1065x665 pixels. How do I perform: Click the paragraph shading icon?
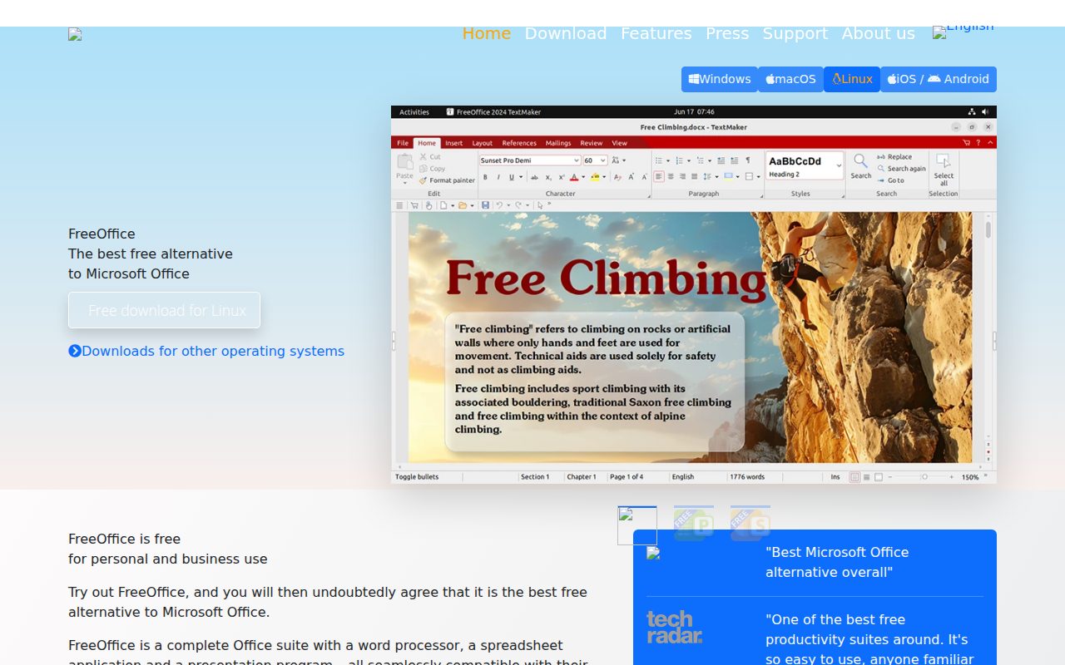click(728, 176)
